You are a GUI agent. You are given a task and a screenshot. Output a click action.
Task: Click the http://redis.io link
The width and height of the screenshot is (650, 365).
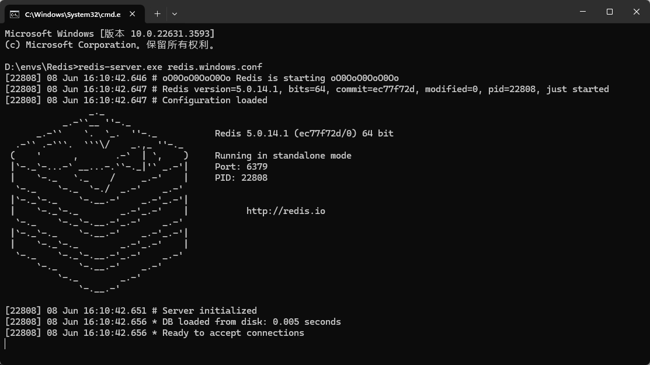tap(286, 211)
